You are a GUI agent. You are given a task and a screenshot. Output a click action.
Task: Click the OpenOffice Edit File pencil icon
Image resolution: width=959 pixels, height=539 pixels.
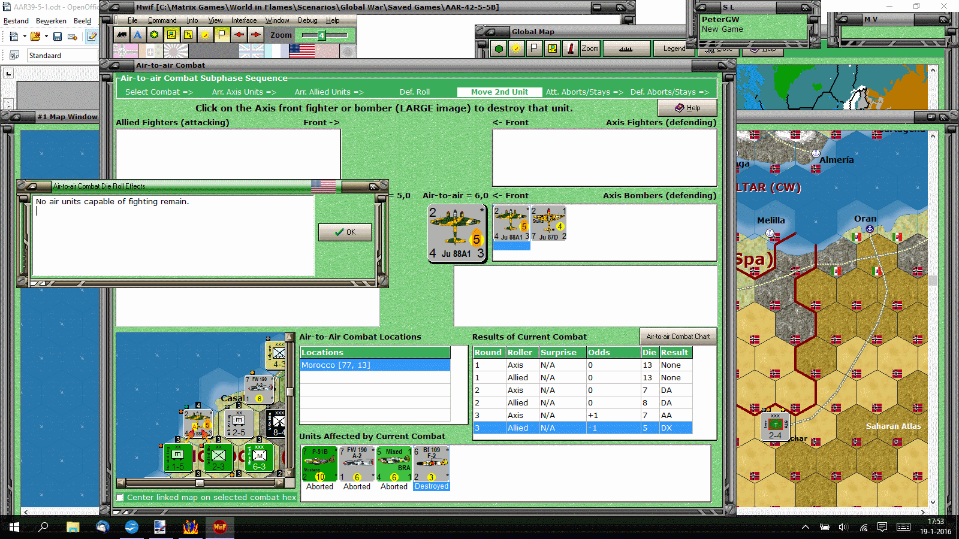coord(92,37)
